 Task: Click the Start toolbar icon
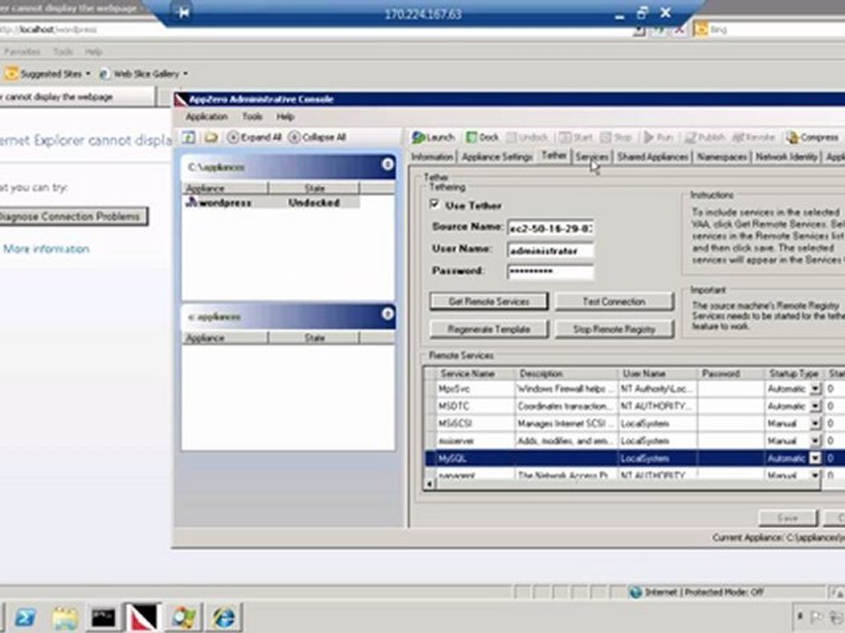pos(565,137)
